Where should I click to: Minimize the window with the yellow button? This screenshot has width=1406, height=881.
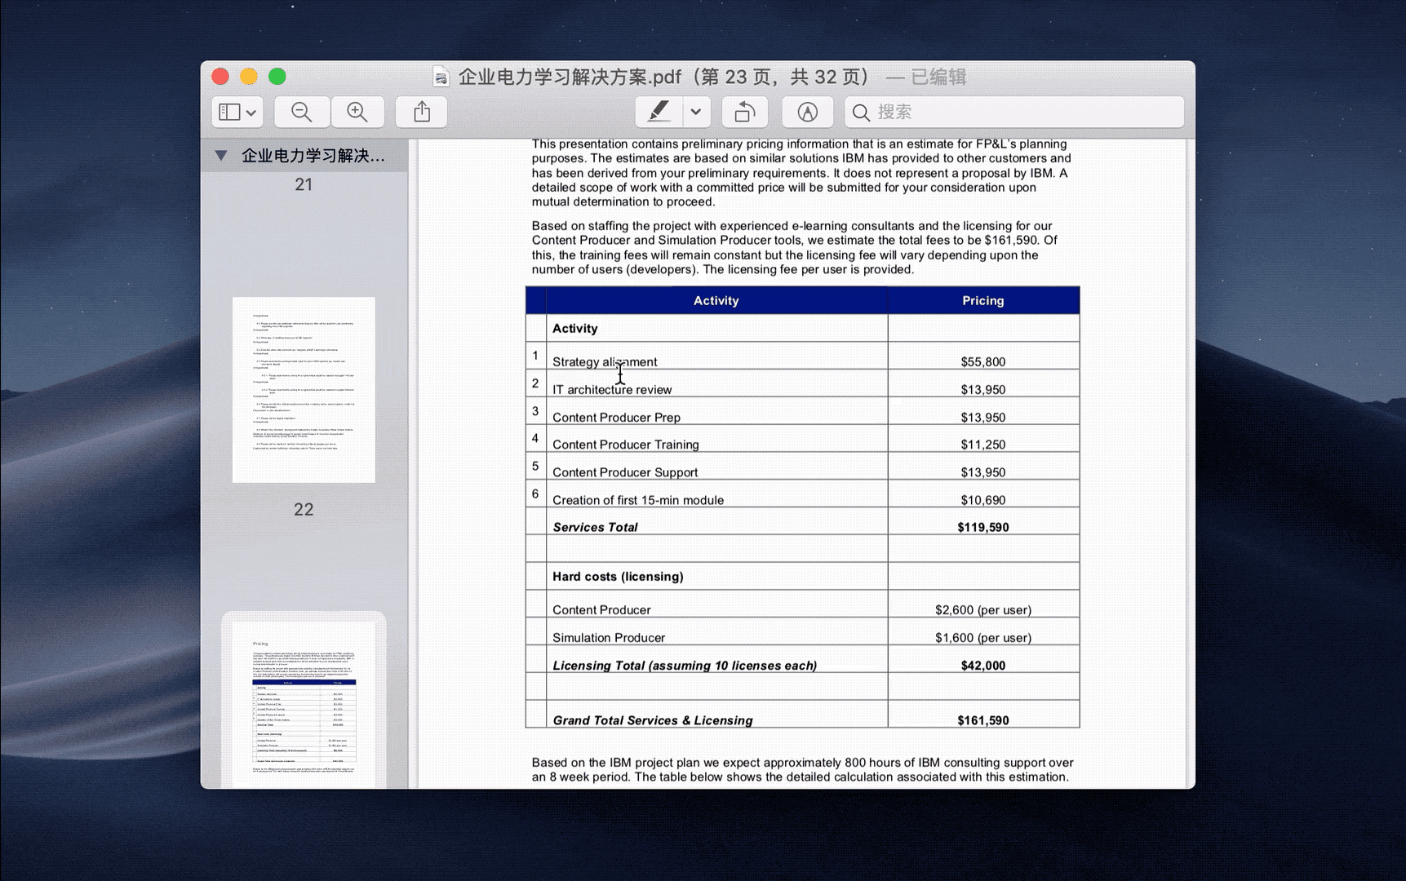point(249,77)
